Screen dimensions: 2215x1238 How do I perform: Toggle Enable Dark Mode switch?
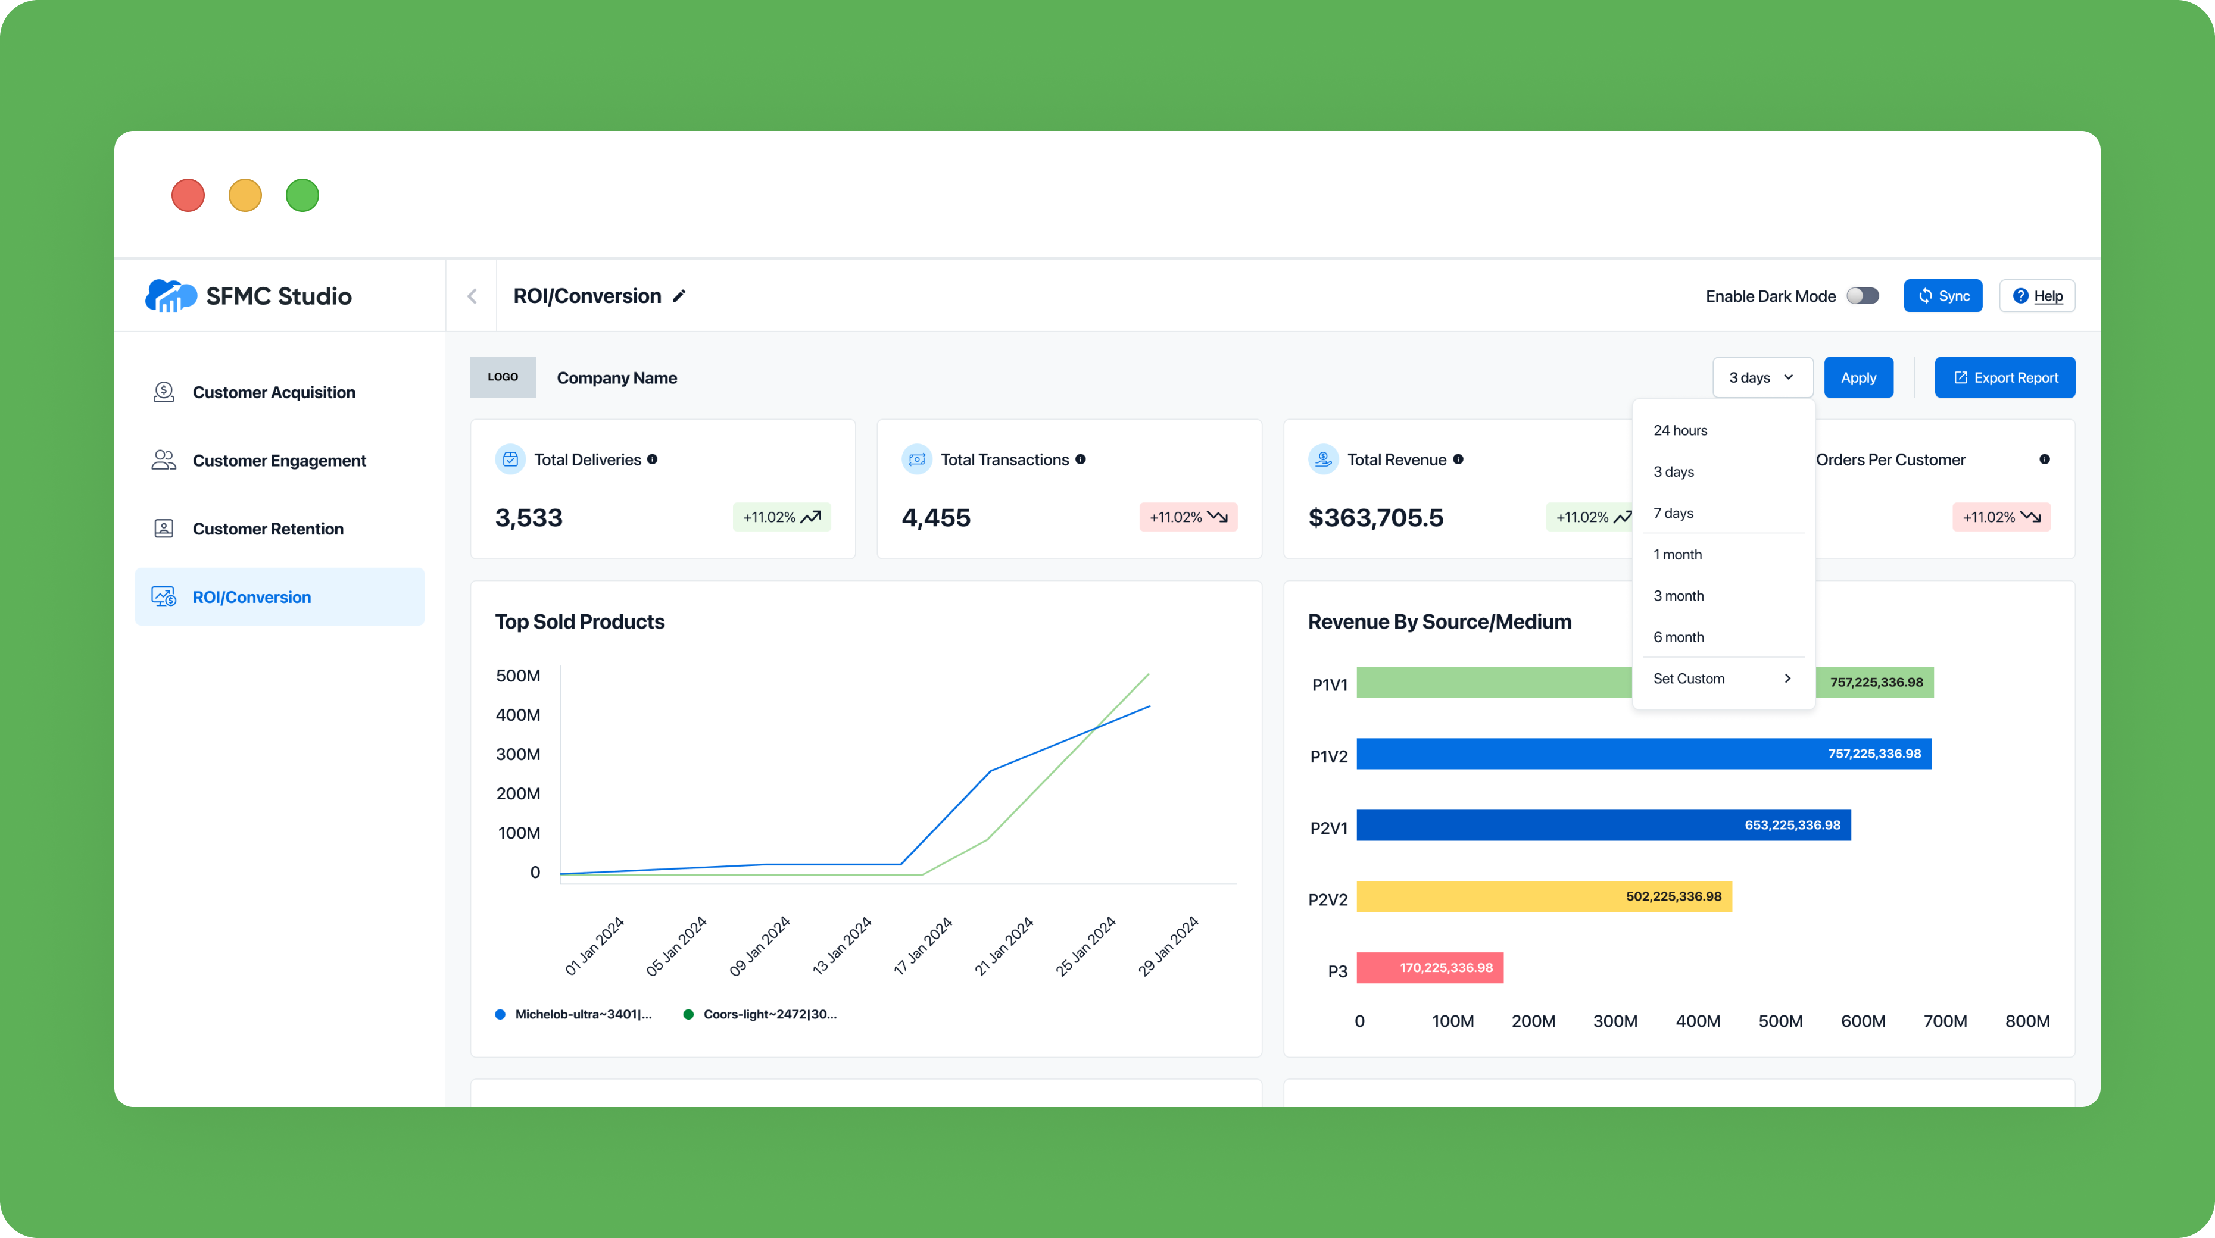click(1863, 296)
